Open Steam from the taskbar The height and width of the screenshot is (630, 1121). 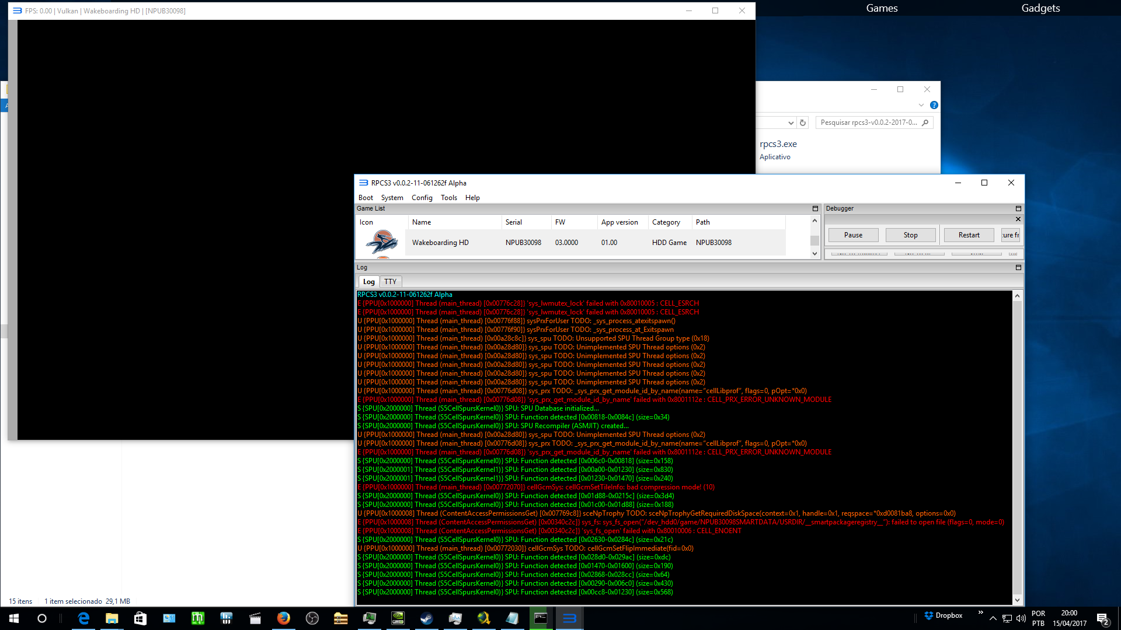(427, 618)
